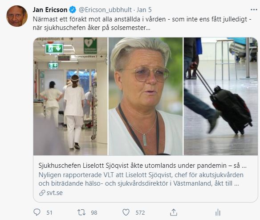This screenshot has width=260, height=220.
Task: Open article headline about Sjukhuschefen Liselott Sjöqvist
Action: tap(142, 166)
